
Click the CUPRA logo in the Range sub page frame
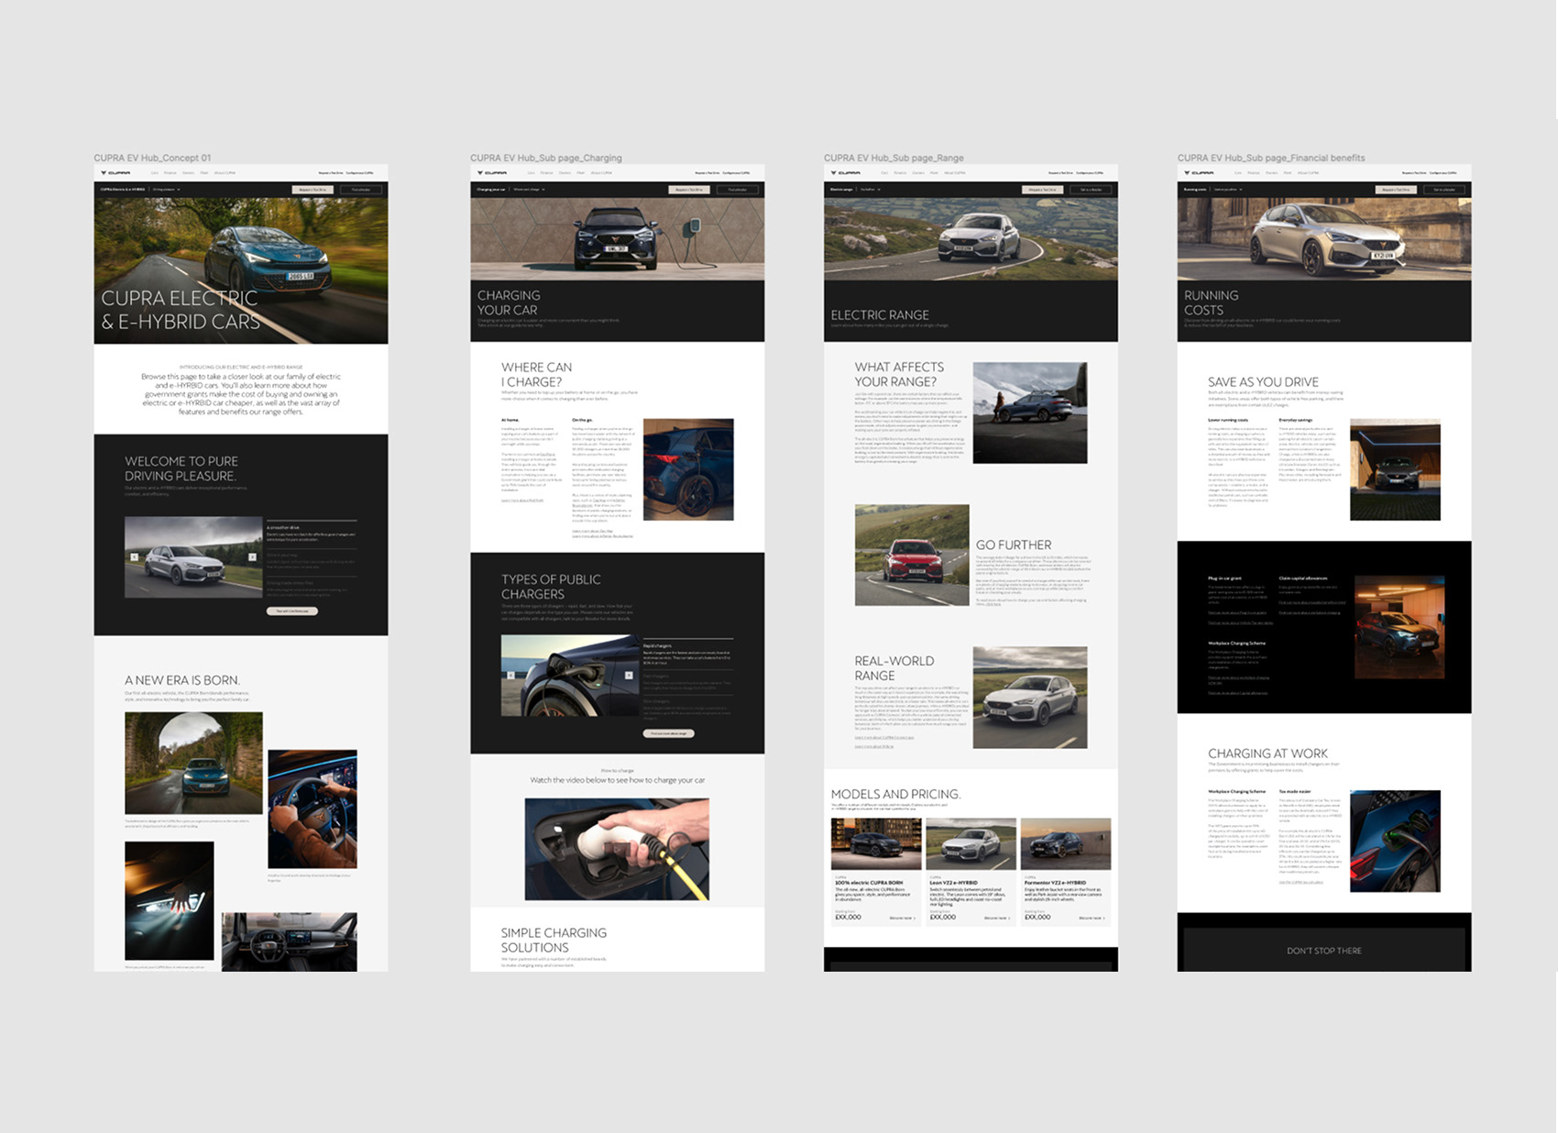pos(846,172)
